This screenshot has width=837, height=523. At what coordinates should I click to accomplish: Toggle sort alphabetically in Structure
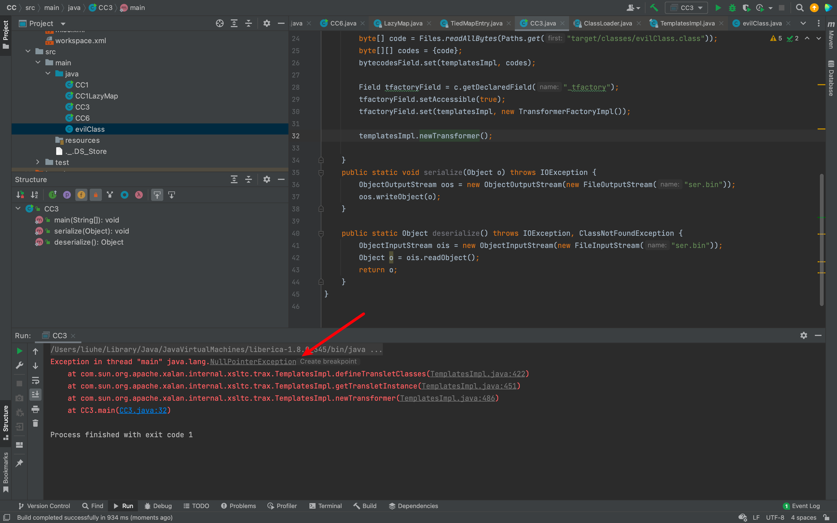[34, 195]
